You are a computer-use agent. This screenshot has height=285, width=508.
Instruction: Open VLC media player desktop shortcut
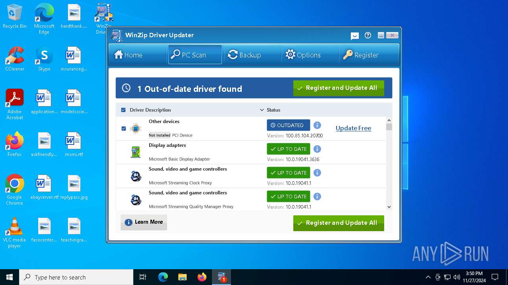pyautogui.click(x=15, y=233)
